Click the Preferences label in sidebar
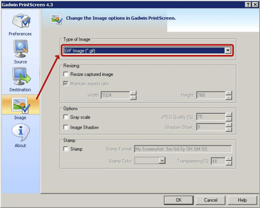 [x=20, y=34]
